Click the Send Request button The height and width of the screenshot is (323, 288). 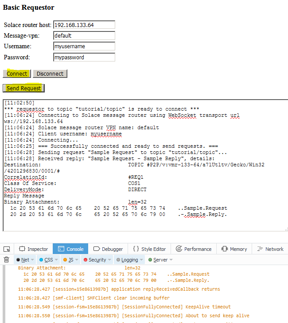[x=23, y=88]
